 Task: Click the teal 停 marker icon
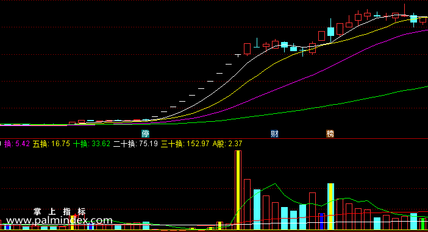click(x=145, y=134)
